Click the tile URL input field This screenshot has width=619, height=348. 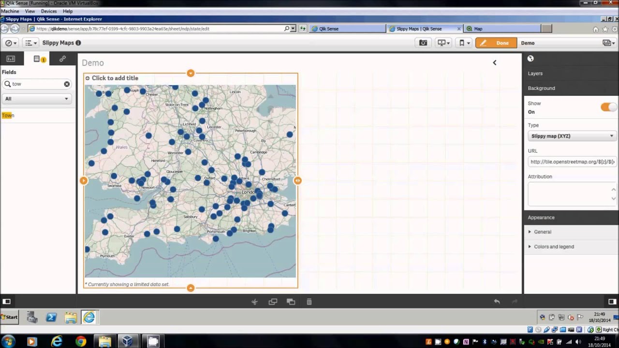click(x=572, y=162)
